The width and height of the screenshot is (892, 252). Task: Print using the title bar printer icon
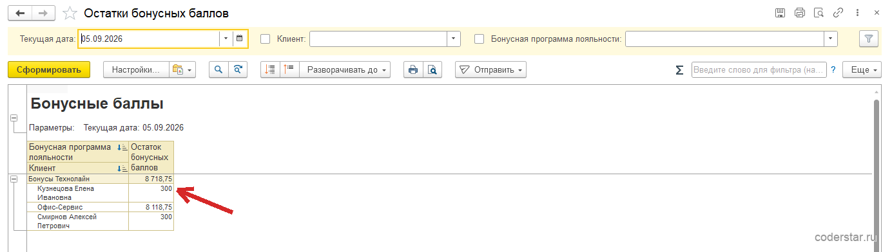[x=800, y=13]
